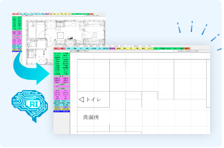Select the green 文字 text tool
The width and height of the screenshot is (224, 148).
coord(156,48)
